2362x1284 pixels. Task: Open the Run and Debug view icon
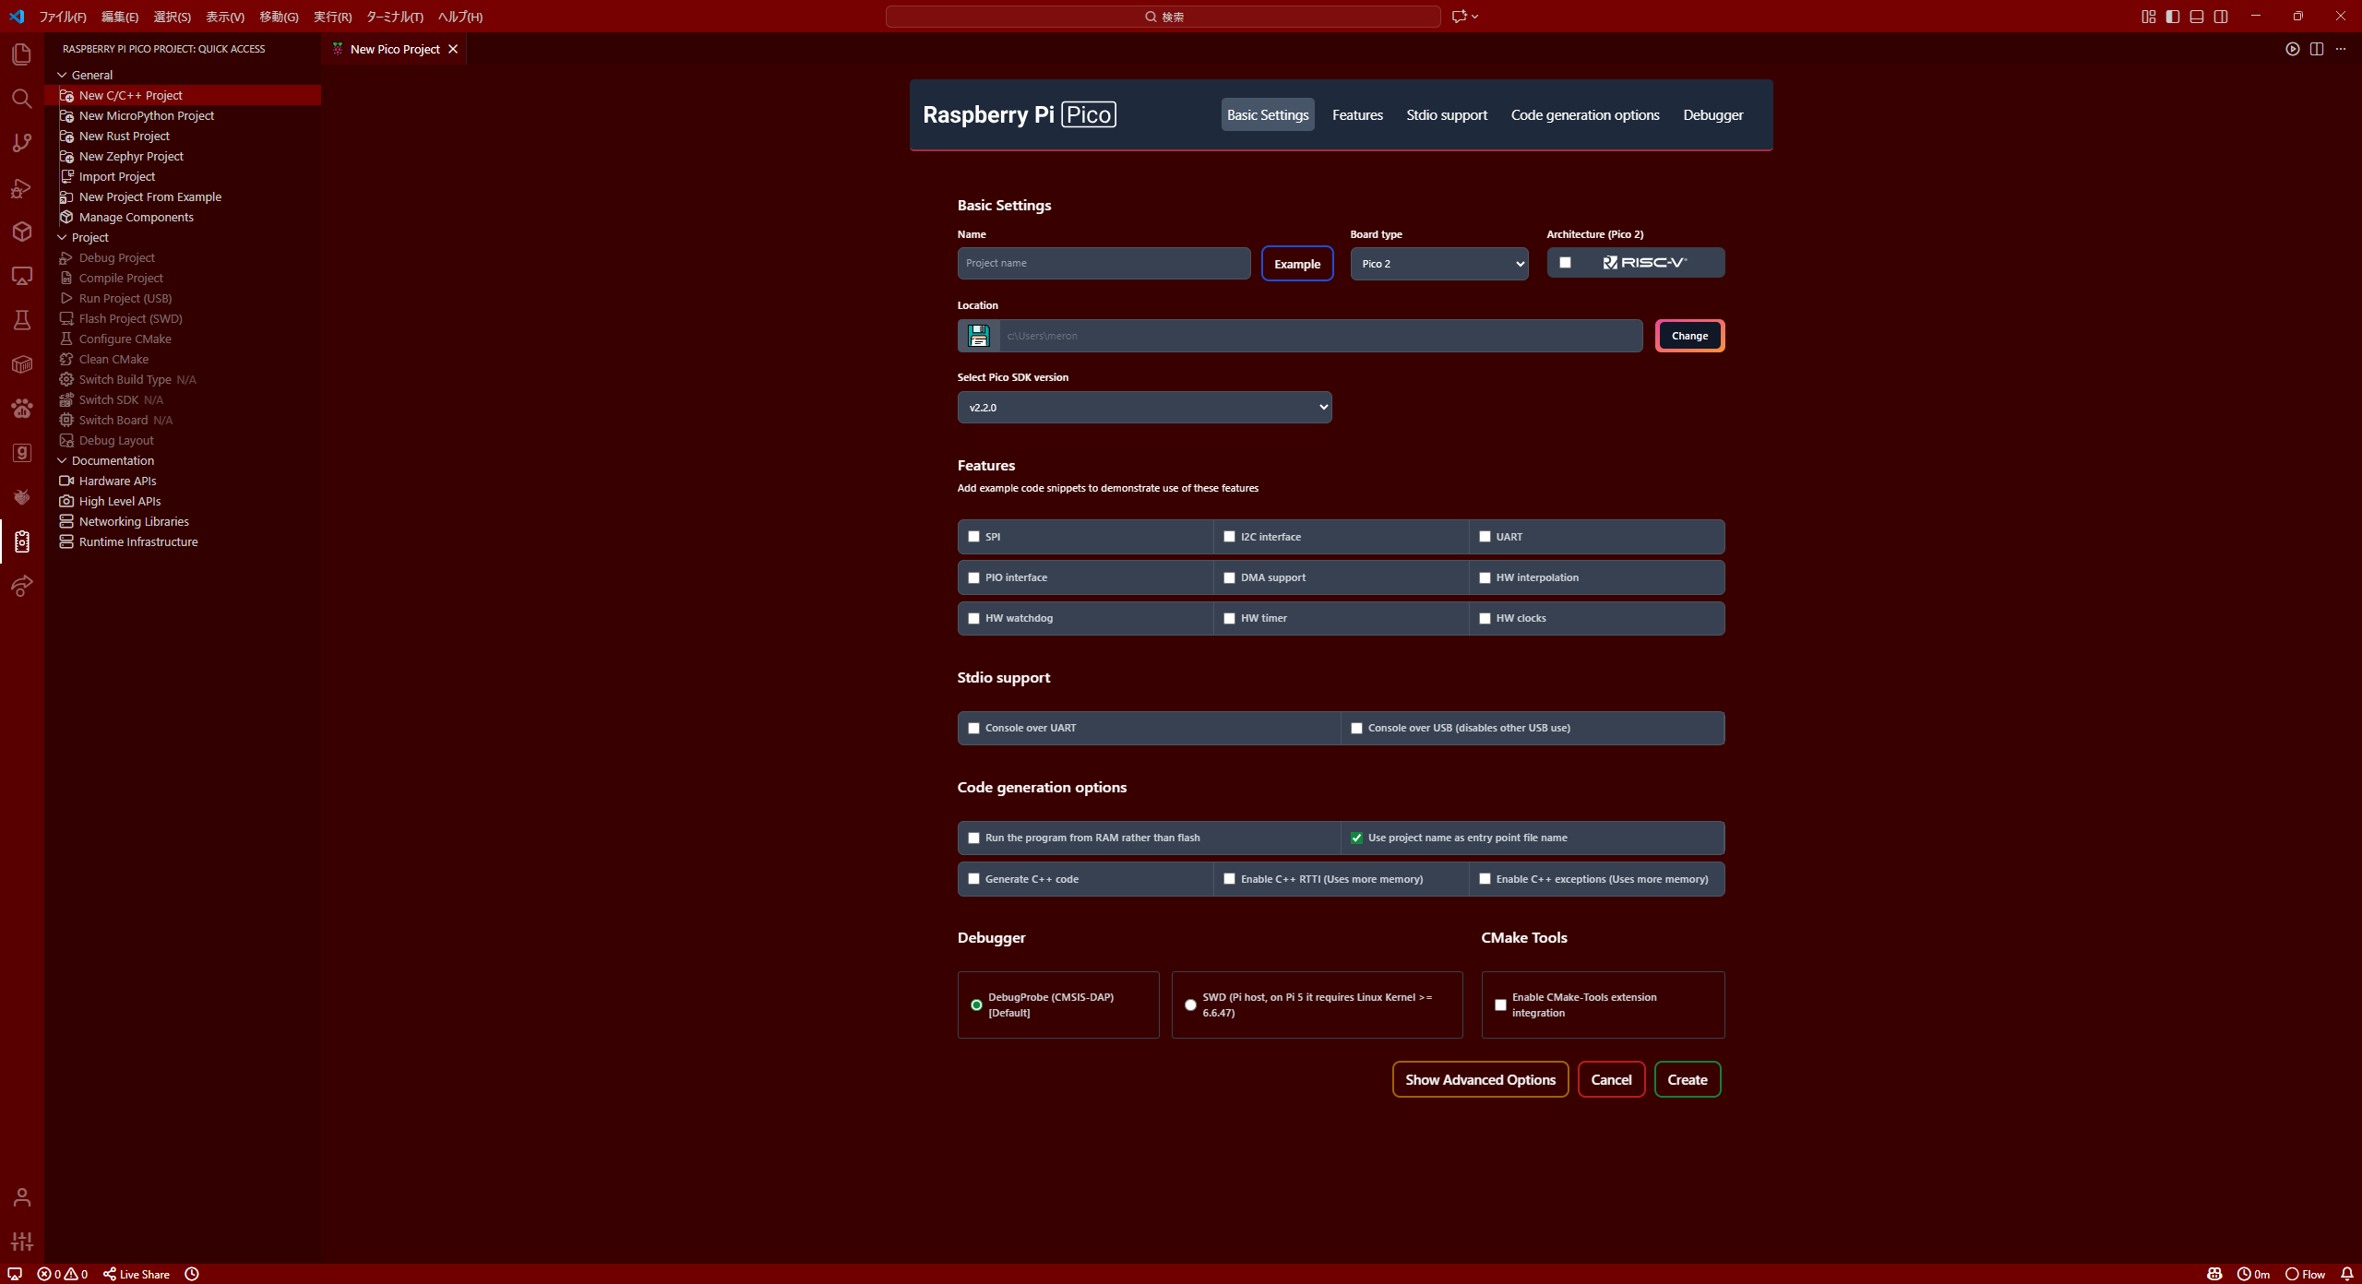[21, 188]
